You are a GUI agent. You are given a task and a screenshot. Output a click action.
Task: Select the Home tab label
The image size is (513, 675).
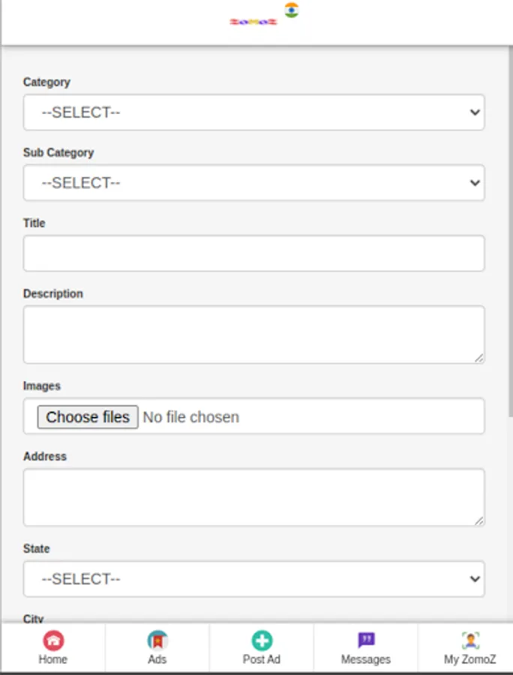pos(53,659)
